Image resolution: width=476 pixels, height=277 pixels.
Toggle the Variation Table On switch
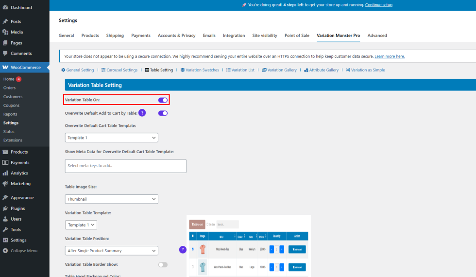(163, 100)
